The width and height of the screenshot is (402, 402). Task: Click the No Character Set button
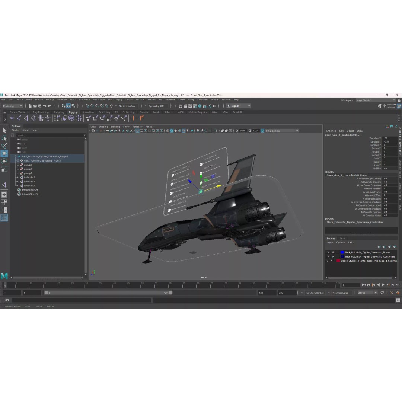[314, 293]
